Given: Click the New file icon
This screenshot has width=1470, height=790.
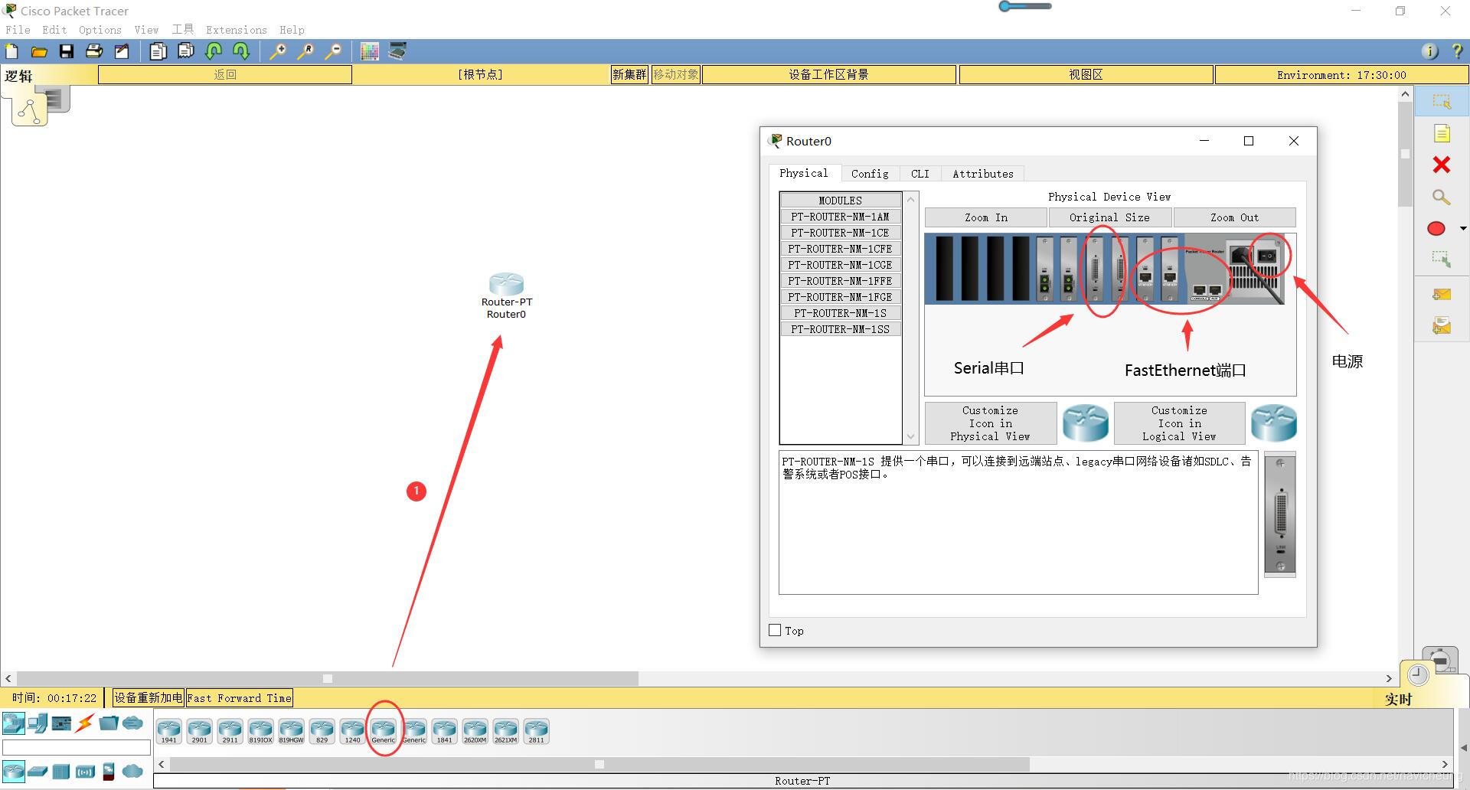Looking at the screenshot, I should [12, 51].
